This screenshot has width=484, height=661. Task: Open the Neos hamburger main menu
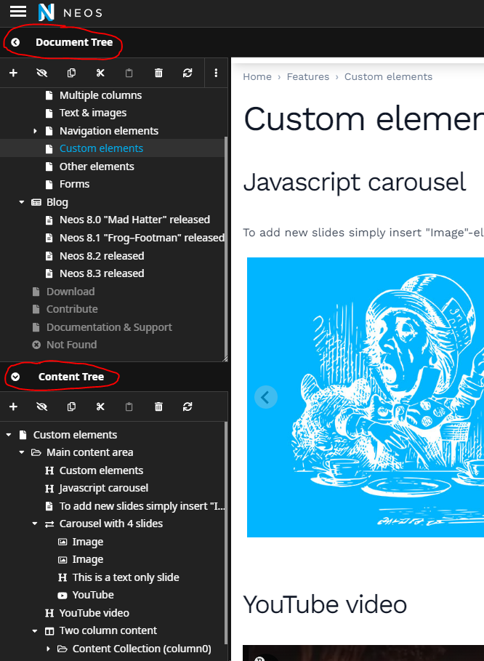pyautogui.click(x=18, y=12)
